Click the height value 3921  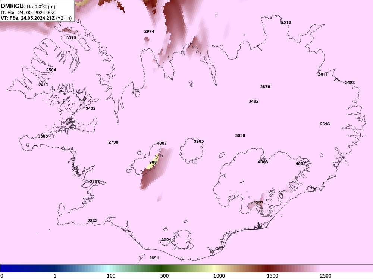[166, 240]
